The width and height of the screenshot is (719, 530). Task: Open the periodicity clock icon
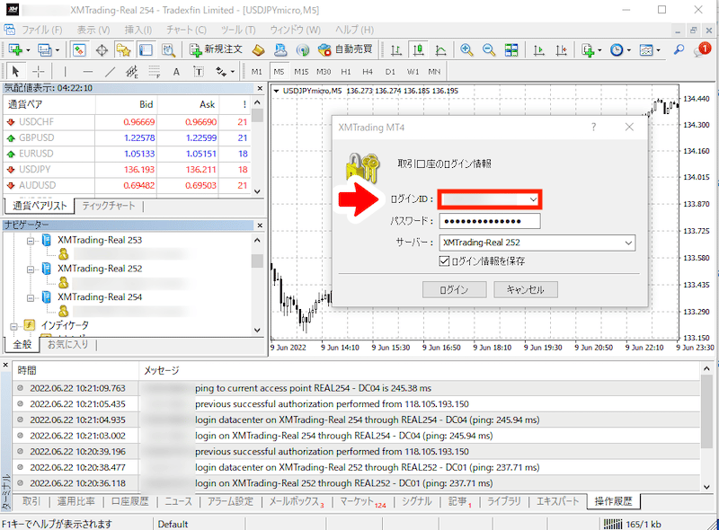[617, 49]
